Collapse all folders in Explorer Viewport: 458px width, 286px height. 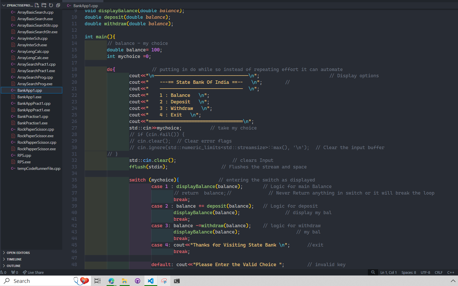pos(58,5)
